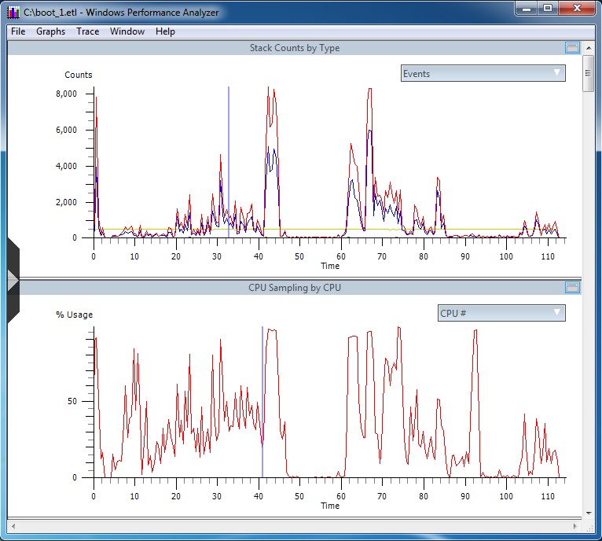This screenshot has width=602, height=541.
Task: Open the Help menu
Action: pos(165,31)
